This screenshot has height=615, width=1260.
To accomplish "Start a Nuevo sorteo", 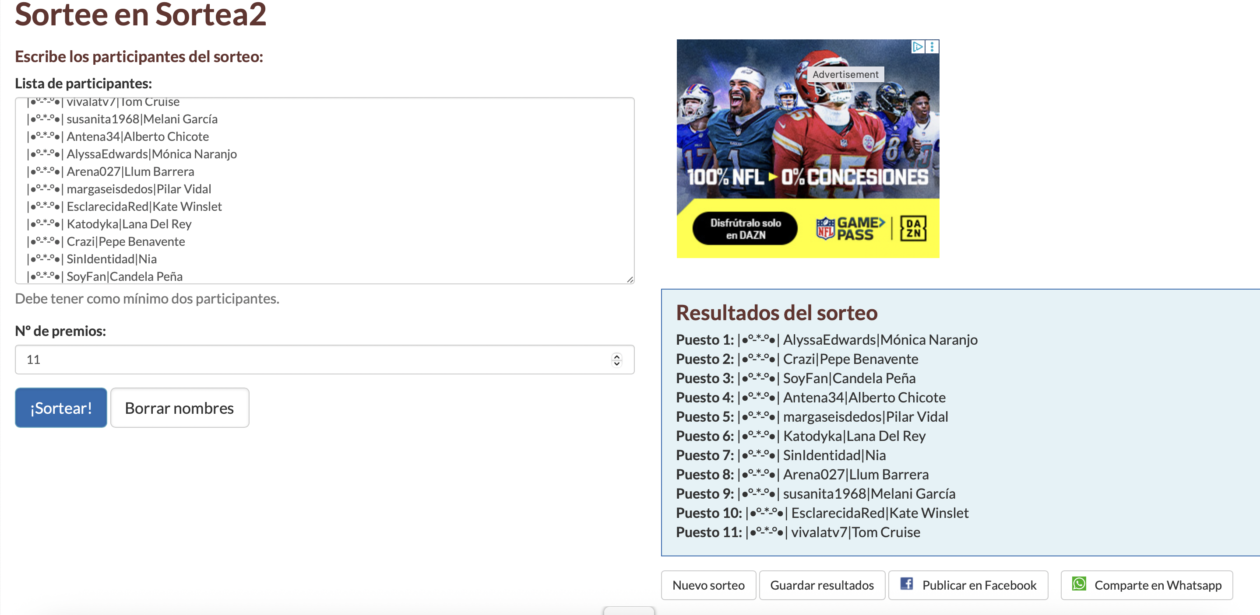I will 708,585.
